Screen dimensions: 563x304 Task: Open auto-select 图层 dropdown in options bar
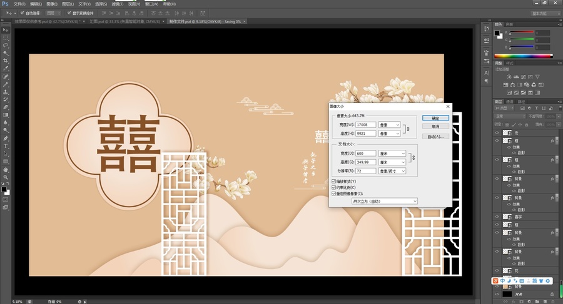click(54, 13)
